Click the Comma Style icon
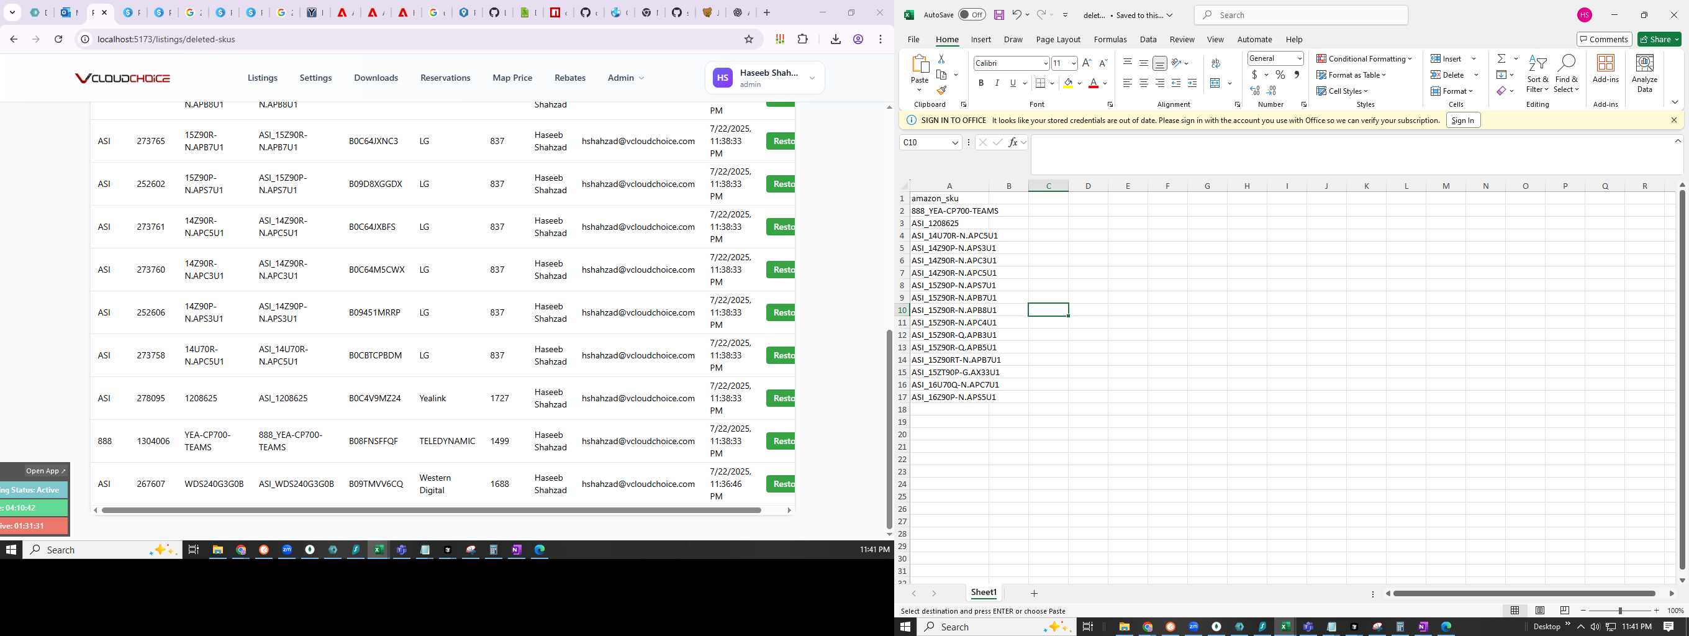 (1297, 75)
